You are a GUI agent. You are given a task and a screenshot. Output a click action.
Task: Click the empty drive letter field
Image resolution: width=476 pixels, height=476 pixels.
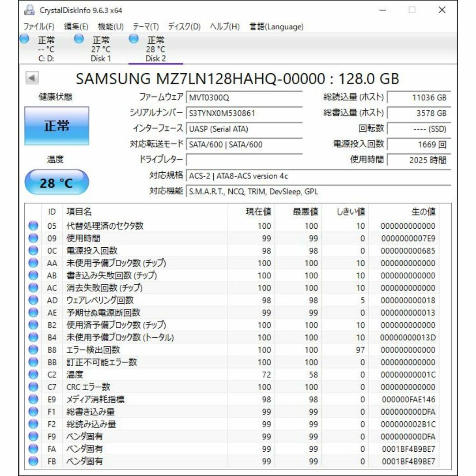[244, 160]
